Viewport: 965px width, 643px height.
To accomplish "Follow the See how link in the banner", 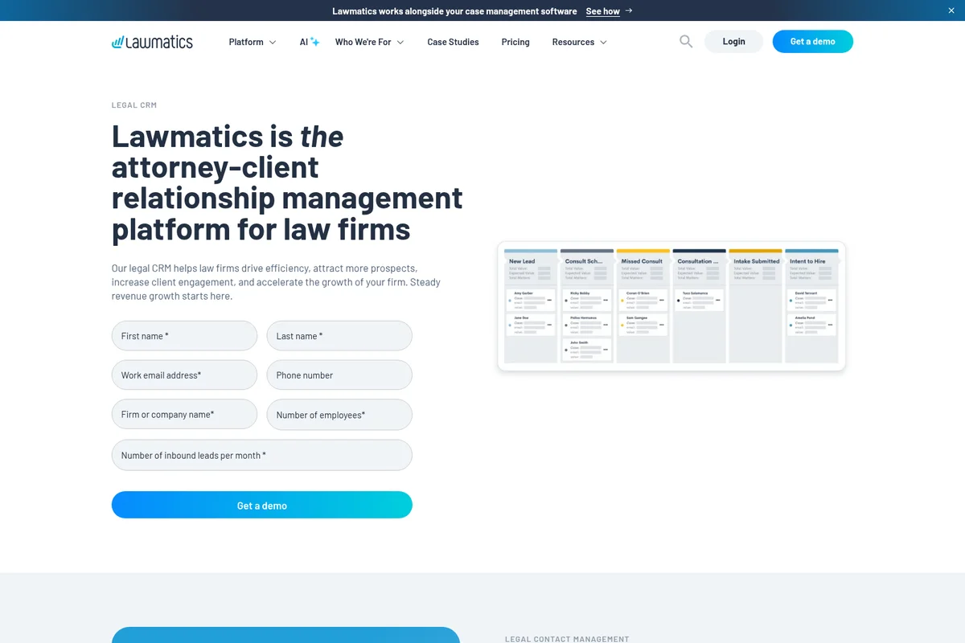I will click(x=602, y=10).
